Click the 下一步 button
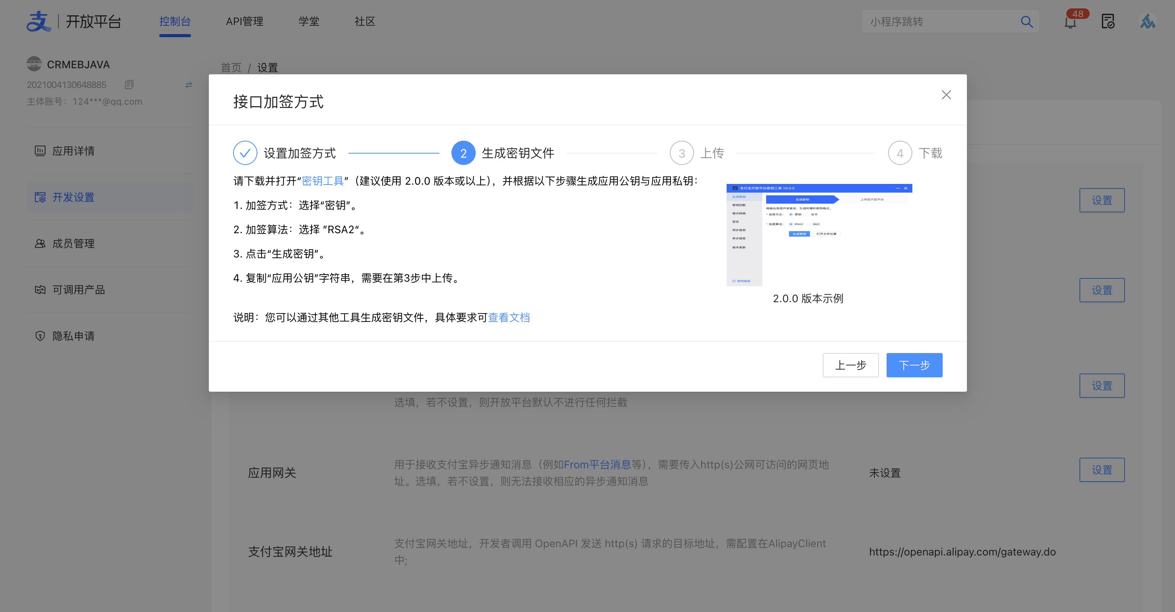 914,365
